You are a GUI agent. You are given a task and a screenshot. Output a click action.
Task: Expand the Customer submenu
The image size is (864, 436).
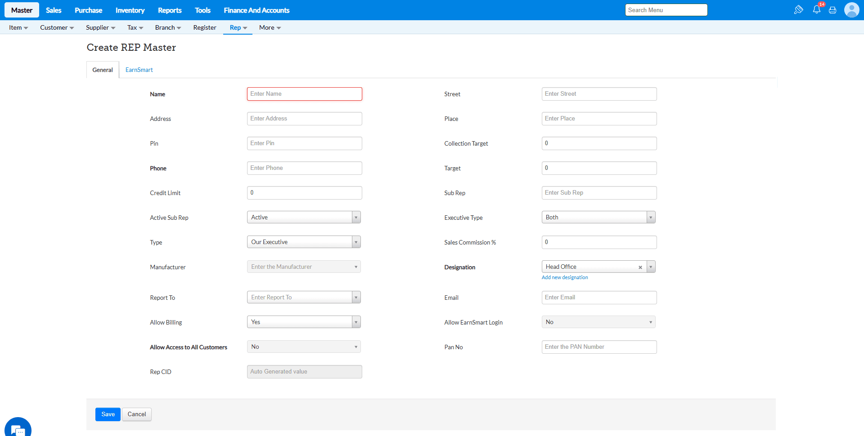(57, 28)
